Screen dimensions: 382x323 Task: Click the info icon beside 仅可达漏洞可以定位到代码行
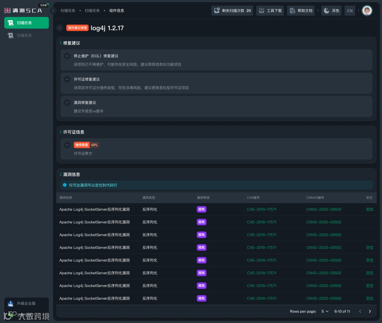(65, 185)
